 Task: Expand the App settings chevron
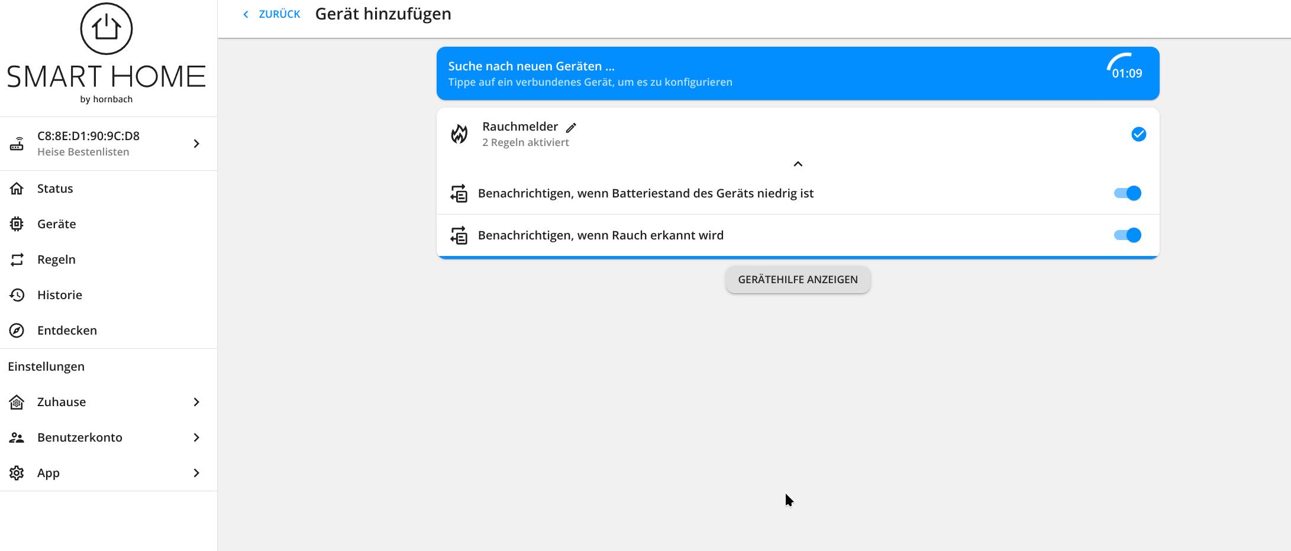click(196, 473)
